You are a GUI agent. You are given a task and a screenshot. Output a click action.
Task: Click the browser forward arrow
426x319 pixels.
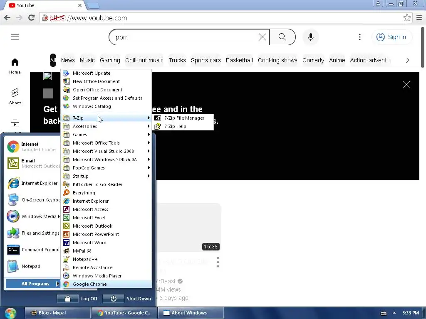(x=19, y=18)
